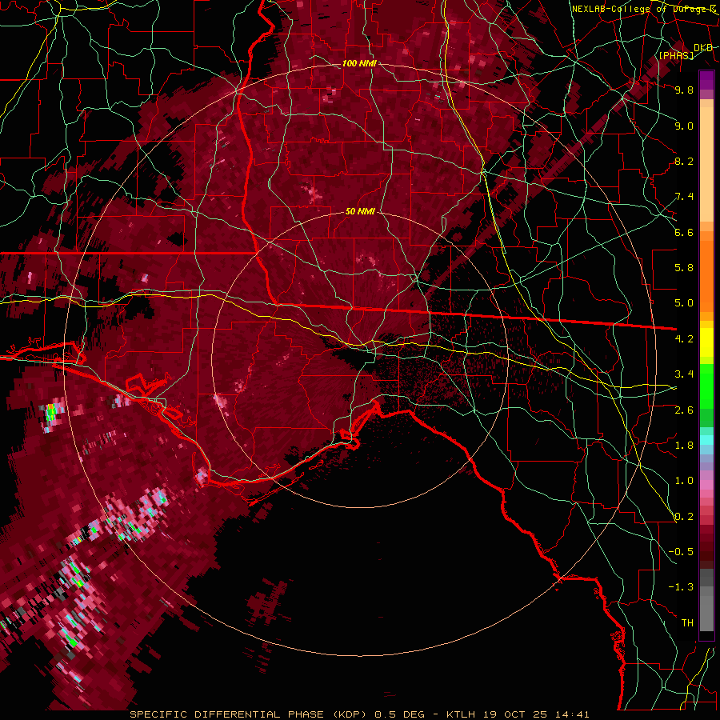Select the 7.4 scale label
Image resolution: width=720 pixels, height=720 pixels.
pyautogui.click(x=684, y=197)
